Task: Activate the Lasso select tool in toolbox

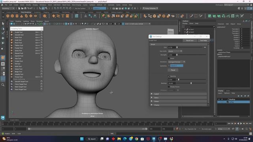Action: tap(3, 29)
